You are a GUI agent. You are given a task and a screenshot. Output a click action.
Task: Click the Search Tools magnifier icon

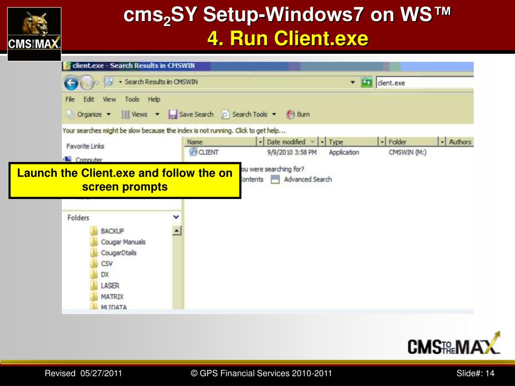click(x=225, y=114)
